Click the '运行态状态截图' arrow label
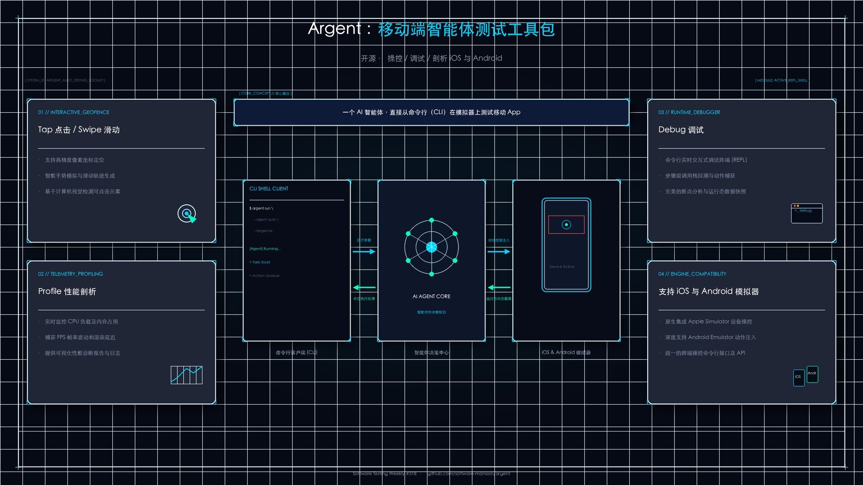 499,299
